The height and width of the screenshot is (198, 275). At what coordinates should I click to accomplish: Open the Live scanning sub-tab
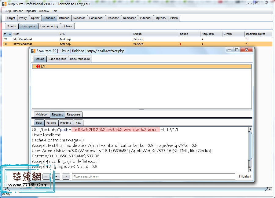pos(49,26)
